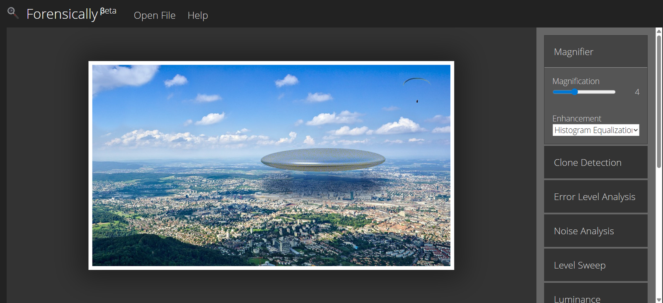Click the Beta superscript label

pyautogui.click(x=108, y=11)
